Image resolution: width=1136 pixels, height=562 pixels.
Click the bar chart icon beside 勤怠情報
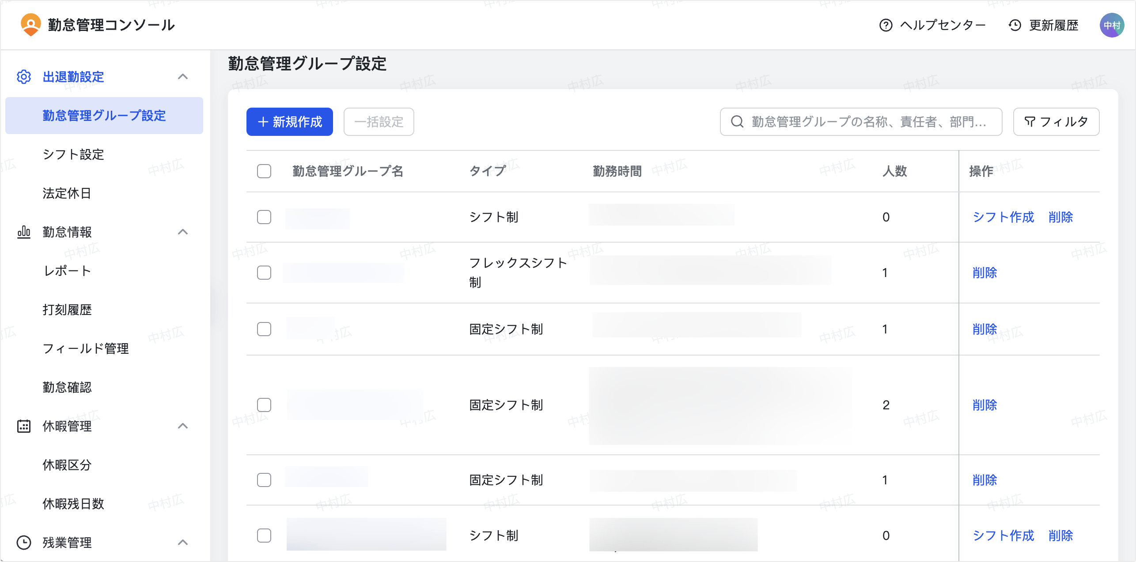24,232
